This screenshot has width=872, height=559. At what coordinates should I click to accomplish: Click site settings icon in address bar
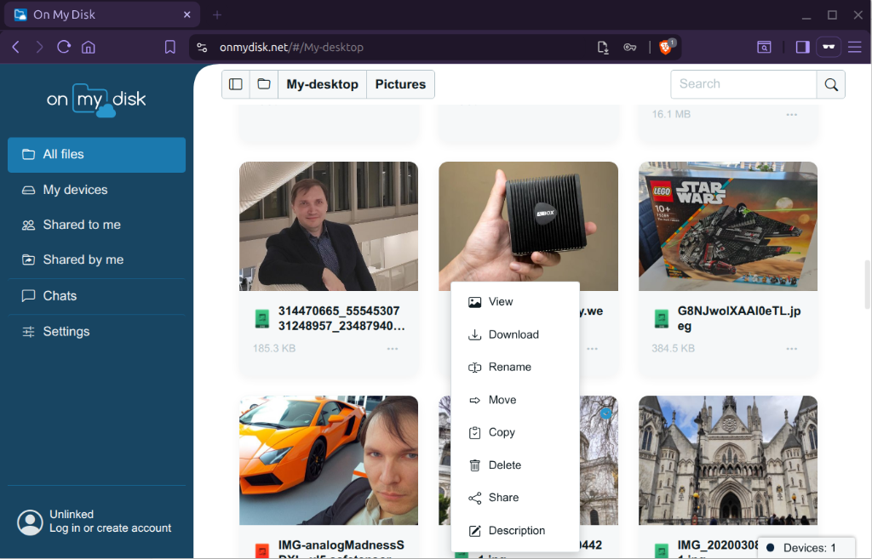(x=203, y=48)
